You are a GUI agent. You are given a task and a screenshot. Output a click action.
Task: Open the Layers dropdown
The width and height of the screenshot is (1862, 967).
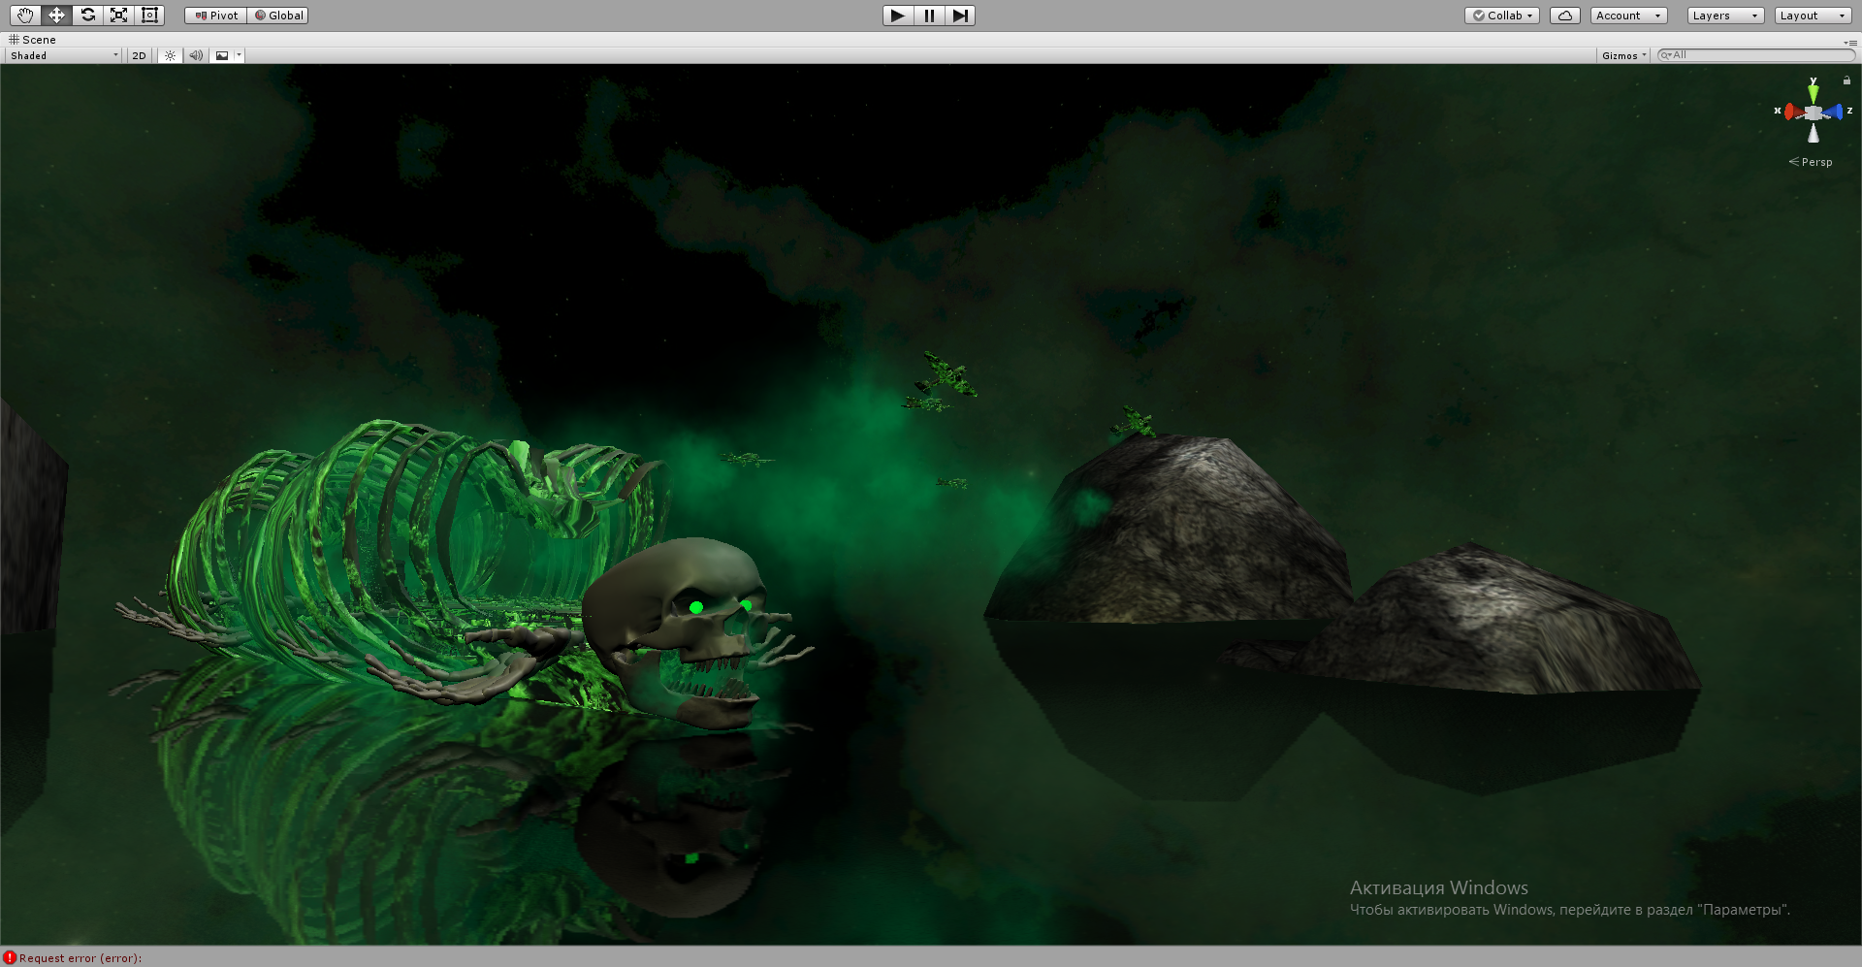click(1725, 16)
